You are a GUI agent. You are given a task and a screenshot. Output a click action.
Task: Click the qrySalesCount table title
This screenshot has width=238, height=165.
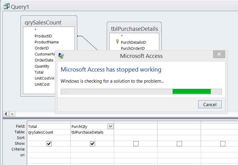point(43,22)
